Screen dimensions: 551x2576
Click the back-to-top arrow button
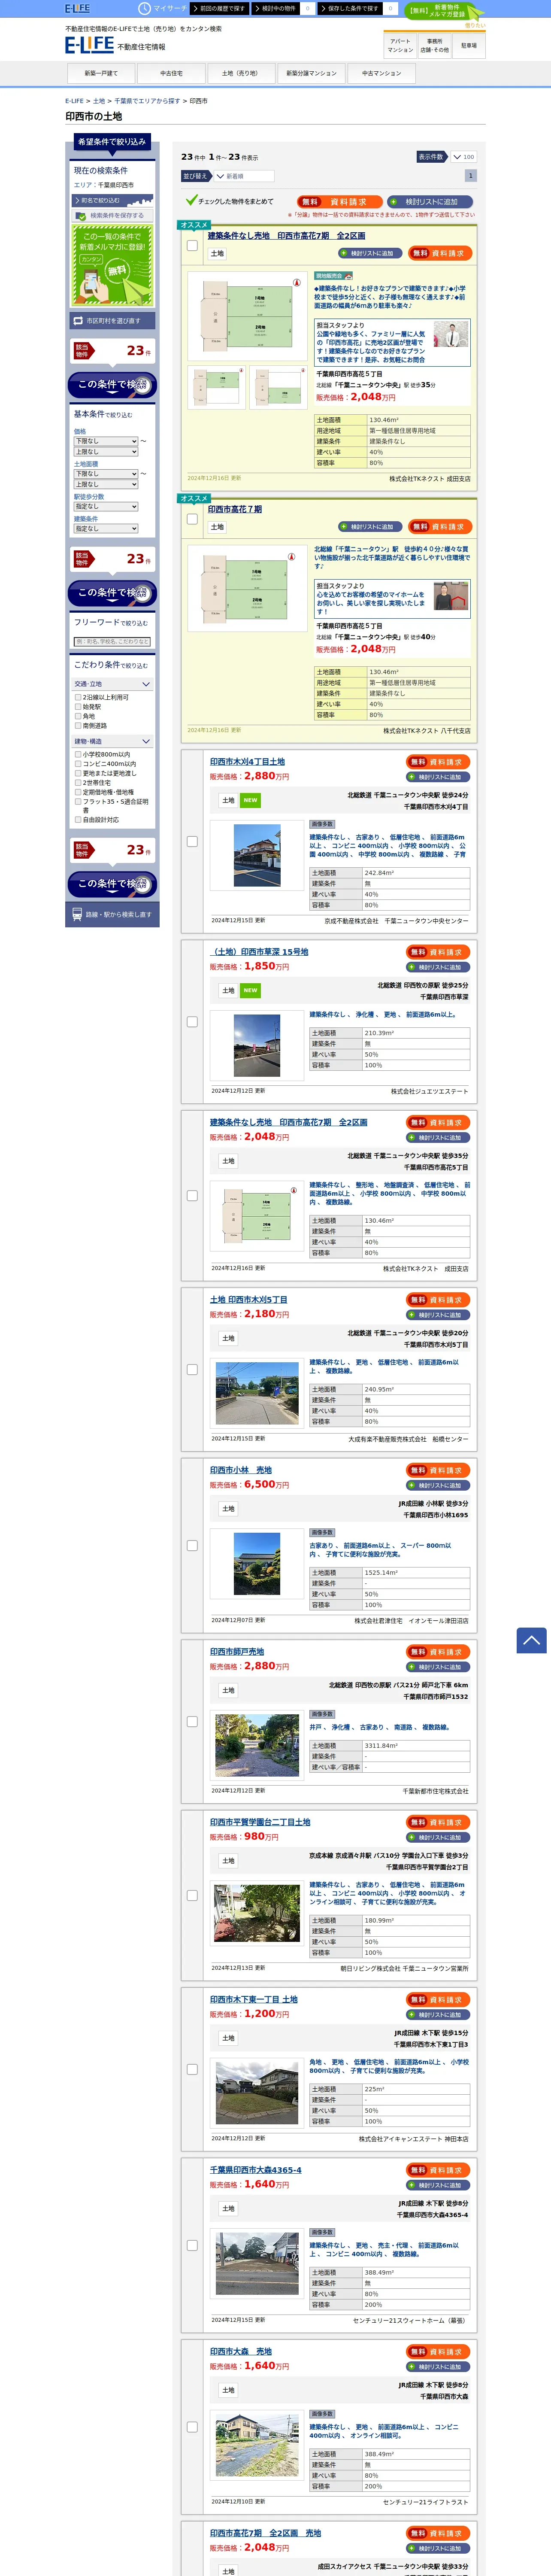pyautogui.click(x=531, y=1640)
